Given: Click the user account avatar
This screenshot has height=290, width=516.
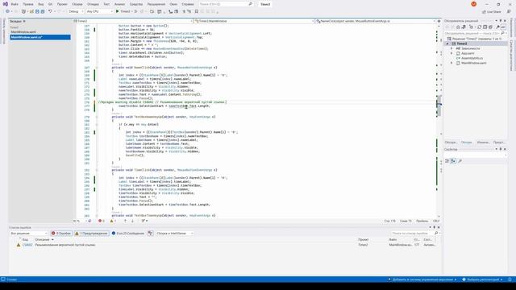Looking at the screenshot, I should [473, 4].
